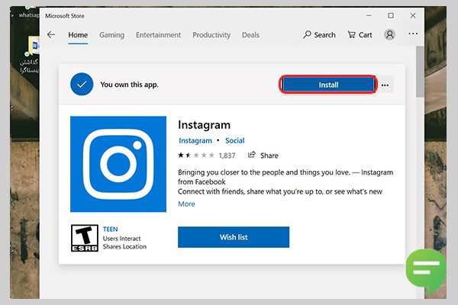Open the Productivity tab
The image size is (458, 305).
211,35
